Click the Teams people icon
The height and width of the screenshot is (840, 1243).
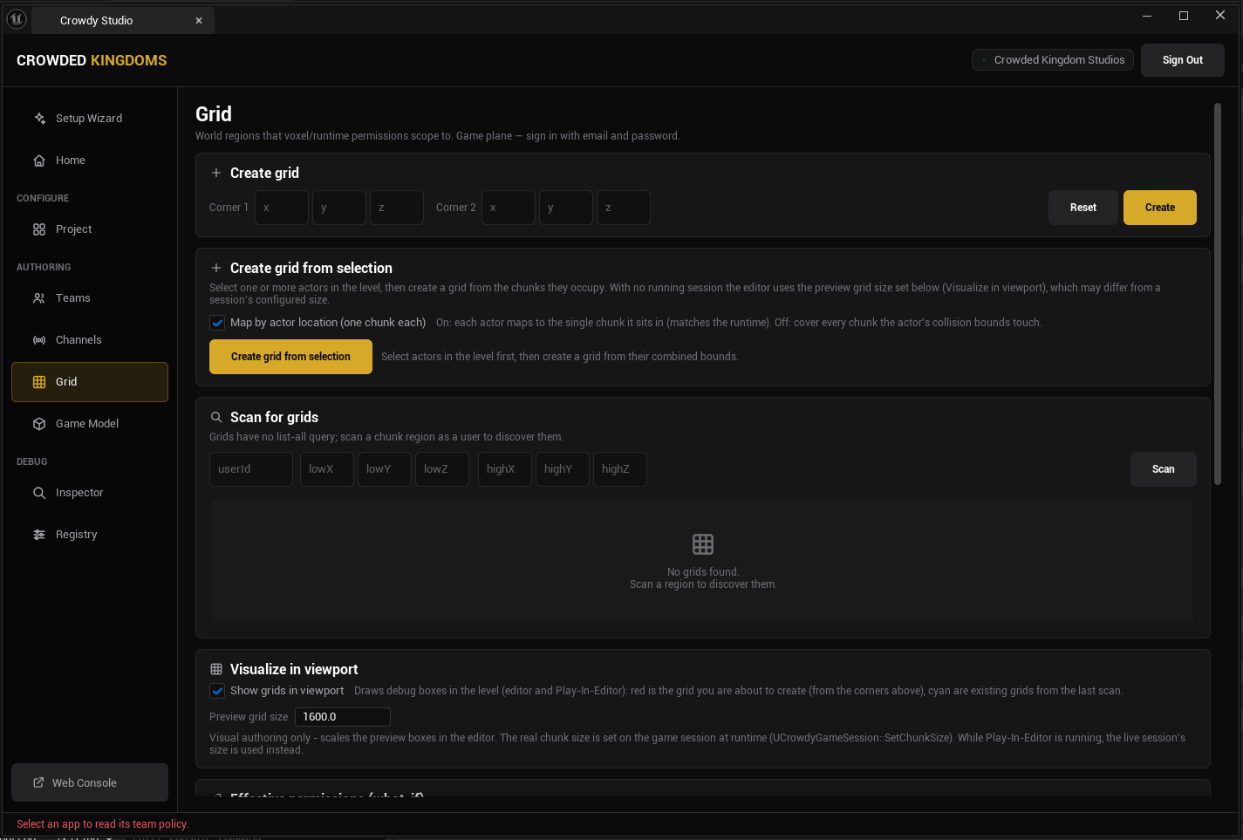coord(39,298)
